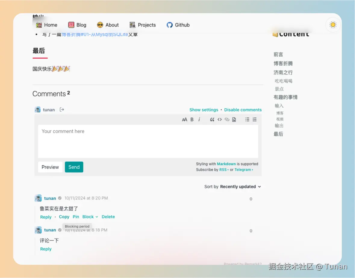The width and height of the screenshot is (355, 278).
Task: Click the 10/11/2024 at 8:20 PM timestamp
Action: (x=86, y=198)
